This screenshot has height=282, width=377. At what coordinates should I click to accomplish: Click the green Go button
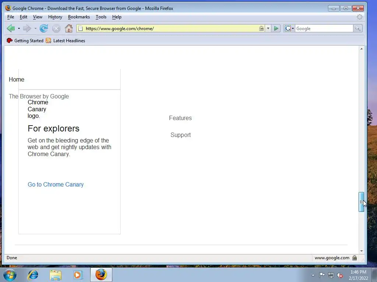pos(276,29)
